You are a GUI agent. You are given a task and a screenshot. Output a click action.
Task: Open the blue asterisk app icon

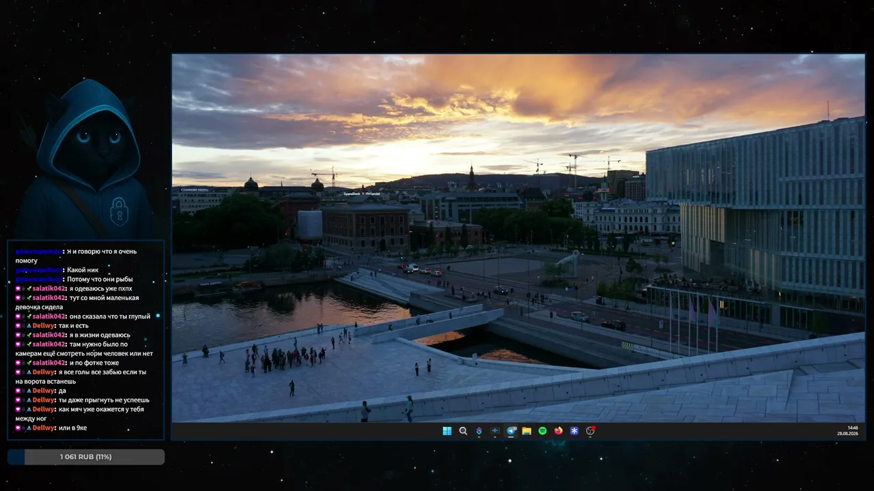click(x=574, y=431)
